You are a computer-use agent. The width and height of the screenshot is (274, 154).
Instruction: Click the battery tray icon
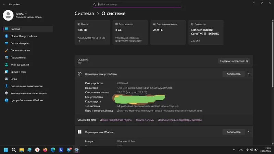[x=256, y=150]
